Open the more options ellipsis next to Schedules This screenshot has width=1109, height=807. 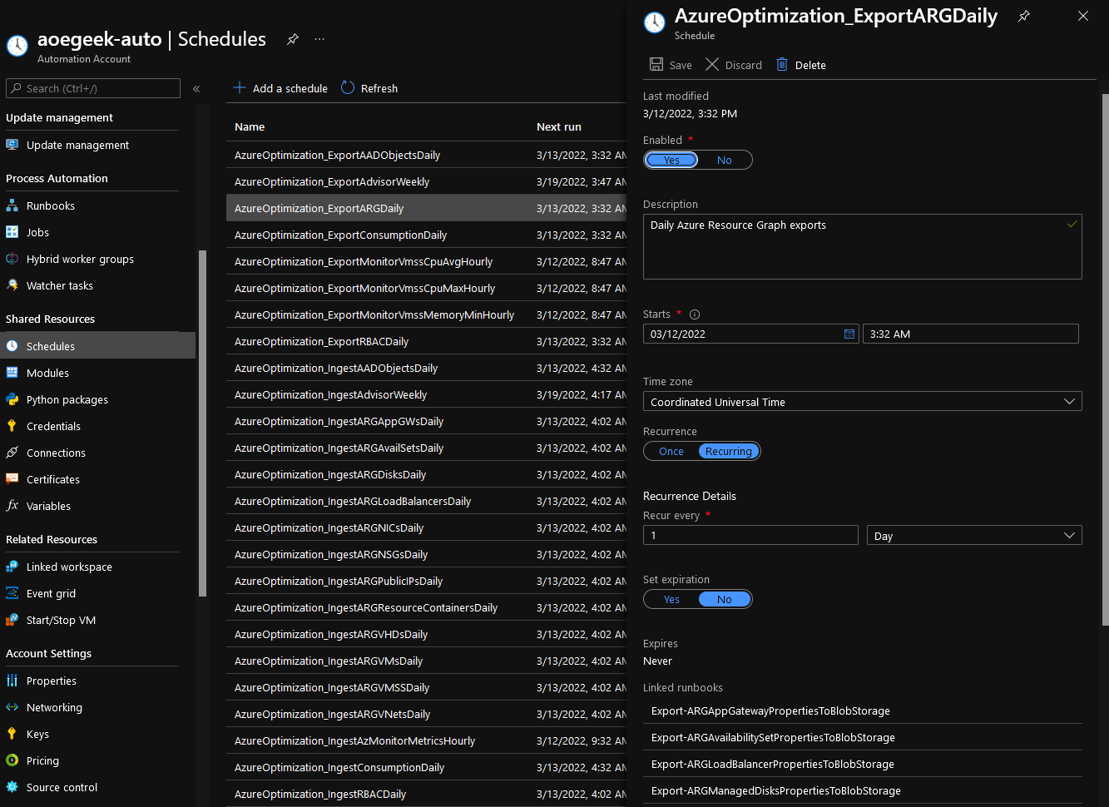(319, 39)
